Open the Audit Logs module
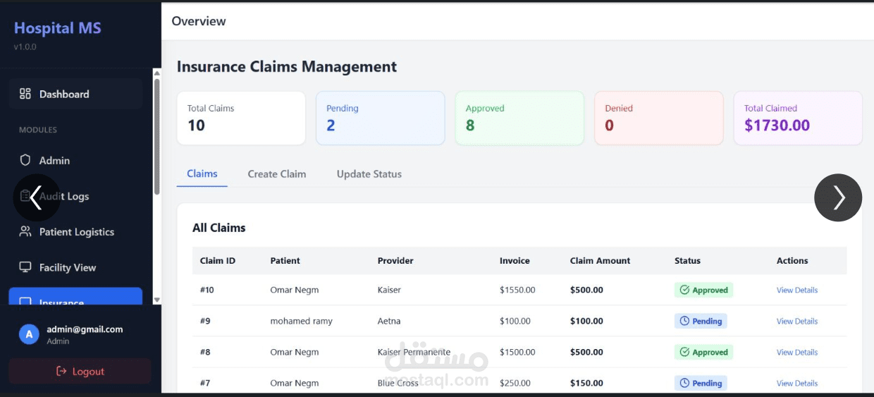 (78, 196)
